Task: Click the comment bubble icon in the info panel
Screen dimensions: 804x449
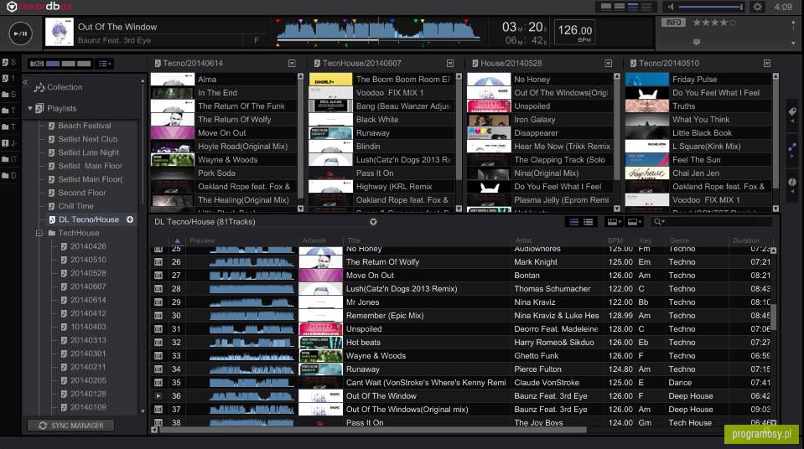Action: [697, 42]
